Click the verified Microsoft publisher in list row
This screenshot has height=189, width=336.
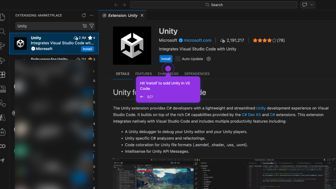click(x=42, y=49)
